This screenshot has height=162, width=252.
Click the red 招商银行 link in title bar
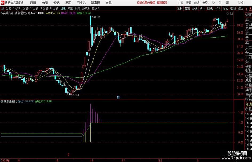[162, 3]
